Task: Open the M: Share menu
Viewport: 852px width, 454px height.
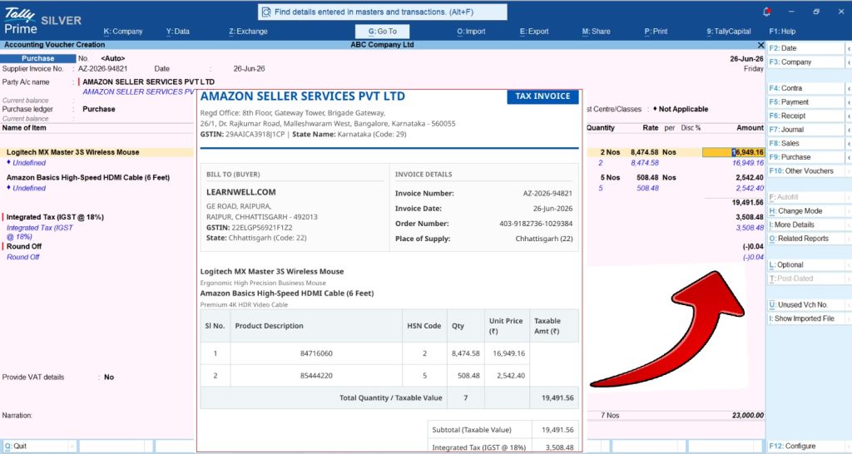Action: [x=596, y=32]
